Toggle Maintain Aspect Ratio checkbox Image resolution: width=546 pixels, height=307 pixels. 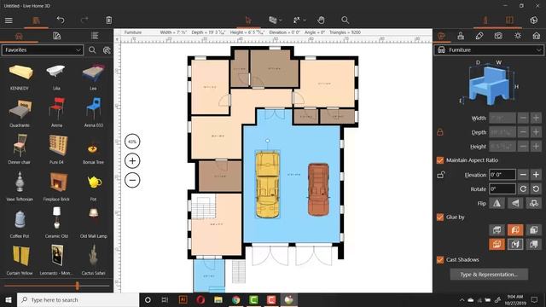[x=440, y=160]
